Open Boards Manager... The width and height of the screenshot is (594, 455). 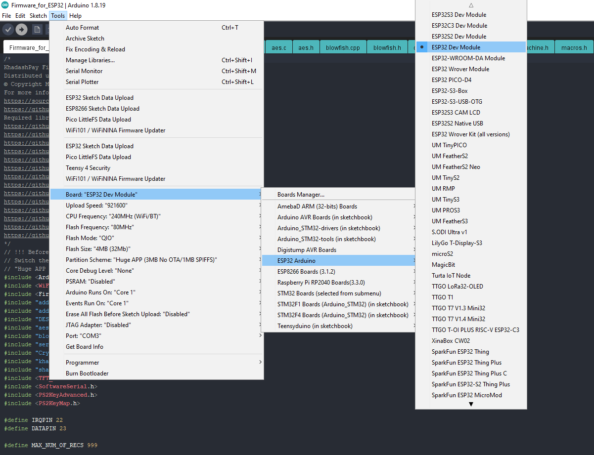(338, 195)
